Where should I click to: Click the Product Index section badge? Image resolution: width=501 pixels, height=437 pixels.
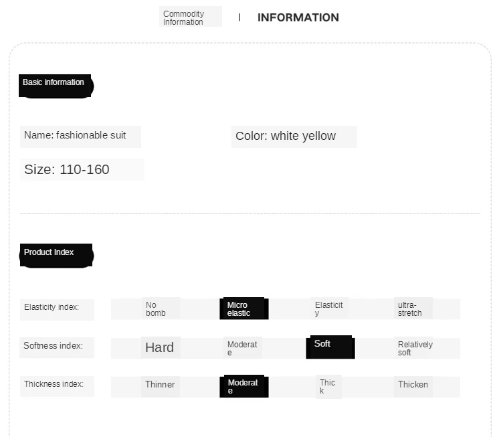click(57, 256)
